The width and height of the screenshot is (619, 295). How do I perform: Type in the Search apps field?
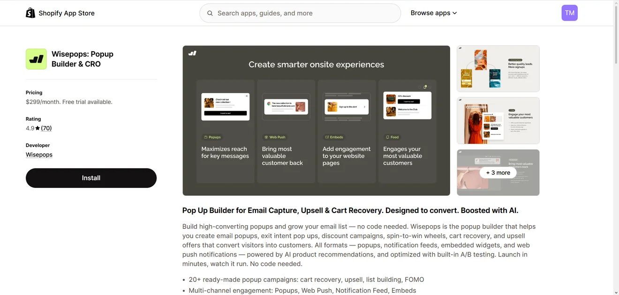click(300, 13)
